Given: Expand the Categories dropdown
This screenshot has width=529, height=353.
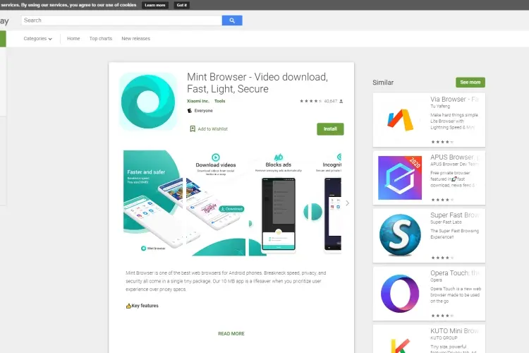Looking at the screenshot, I should click(38, 39).
